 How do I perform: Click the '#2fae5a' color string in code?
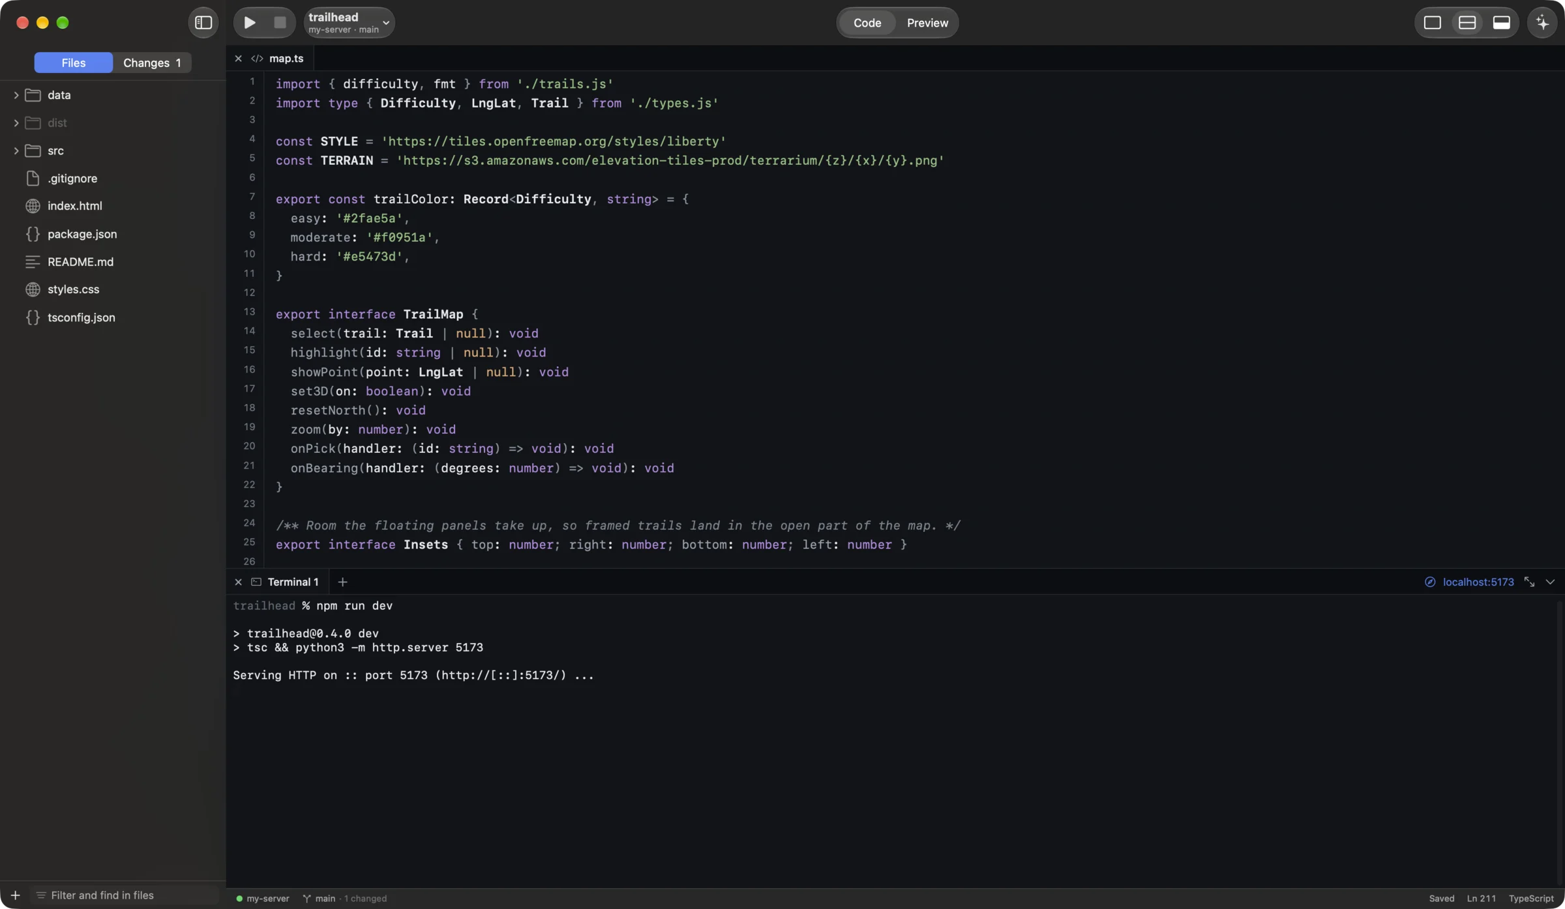pyautogui.click(x=369, y=218)
